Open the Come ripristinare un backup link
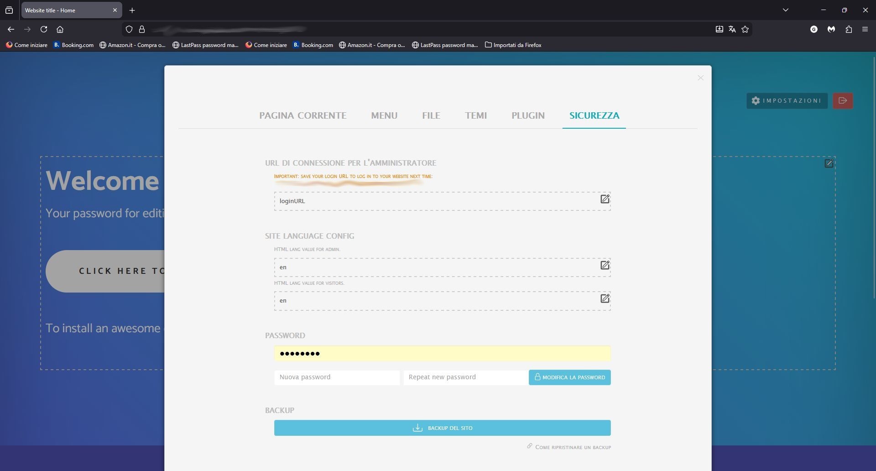Screen dimensions: 876x471 click(573, 447)
